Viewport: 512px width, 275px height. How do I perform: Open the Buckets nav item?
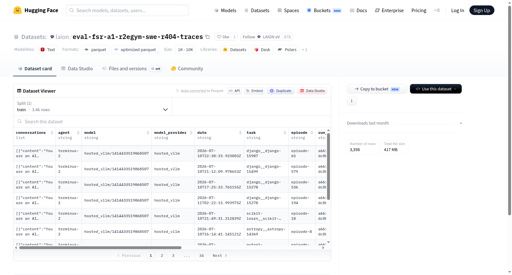click(x=324, y=10)
